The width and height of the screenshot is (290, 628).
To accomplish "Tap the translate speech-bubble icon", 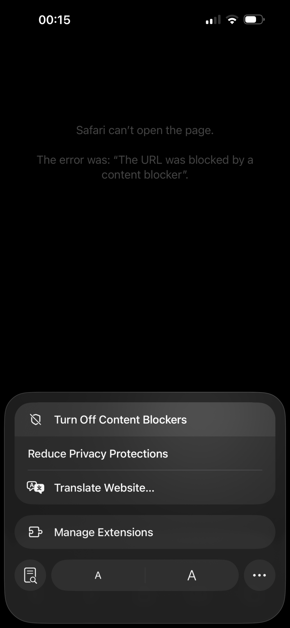I will (36, 487).
